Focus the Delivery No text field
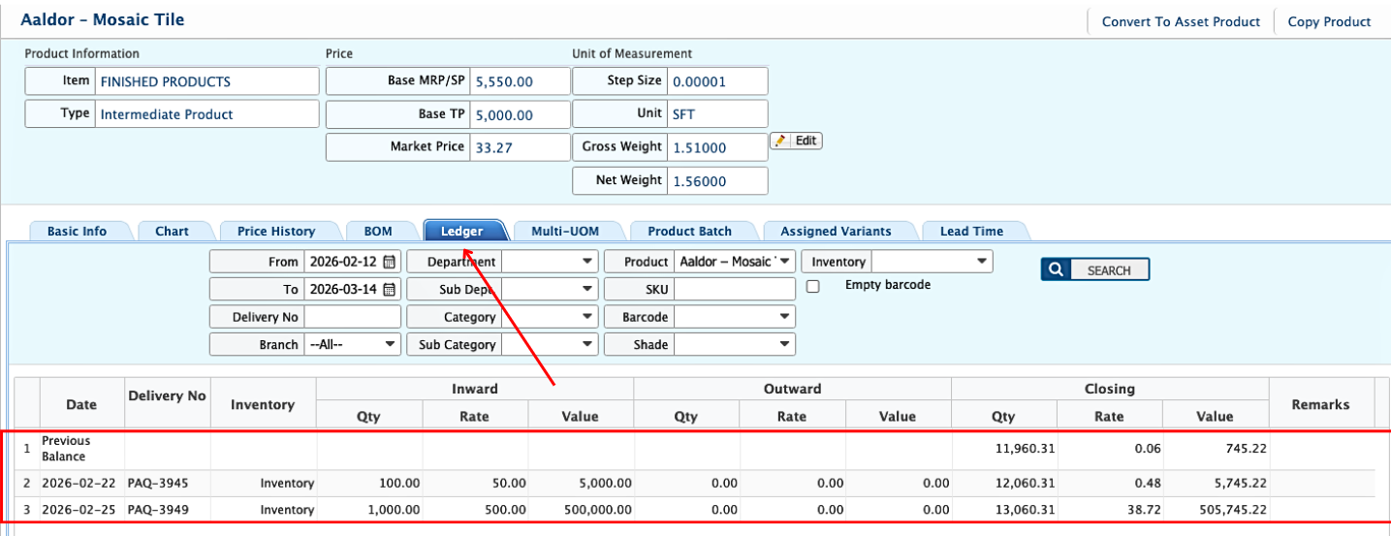 pyautogui.click(x=352, y=317)
